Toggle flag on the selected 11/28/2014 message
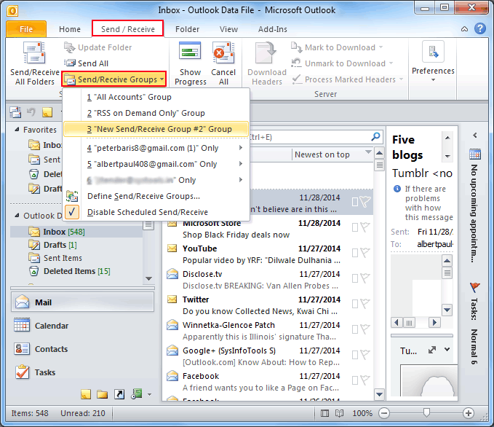Viewport: 494px width, 427px height. (x=365, y=202)
